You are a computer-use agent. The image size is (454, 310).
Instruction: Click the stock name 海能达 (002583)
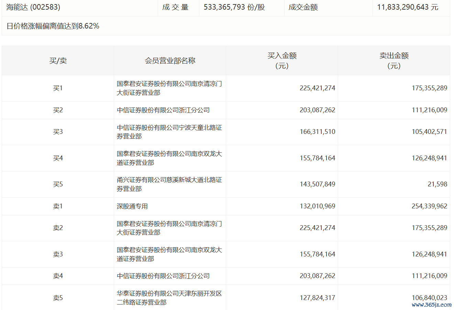coord(33,7)
